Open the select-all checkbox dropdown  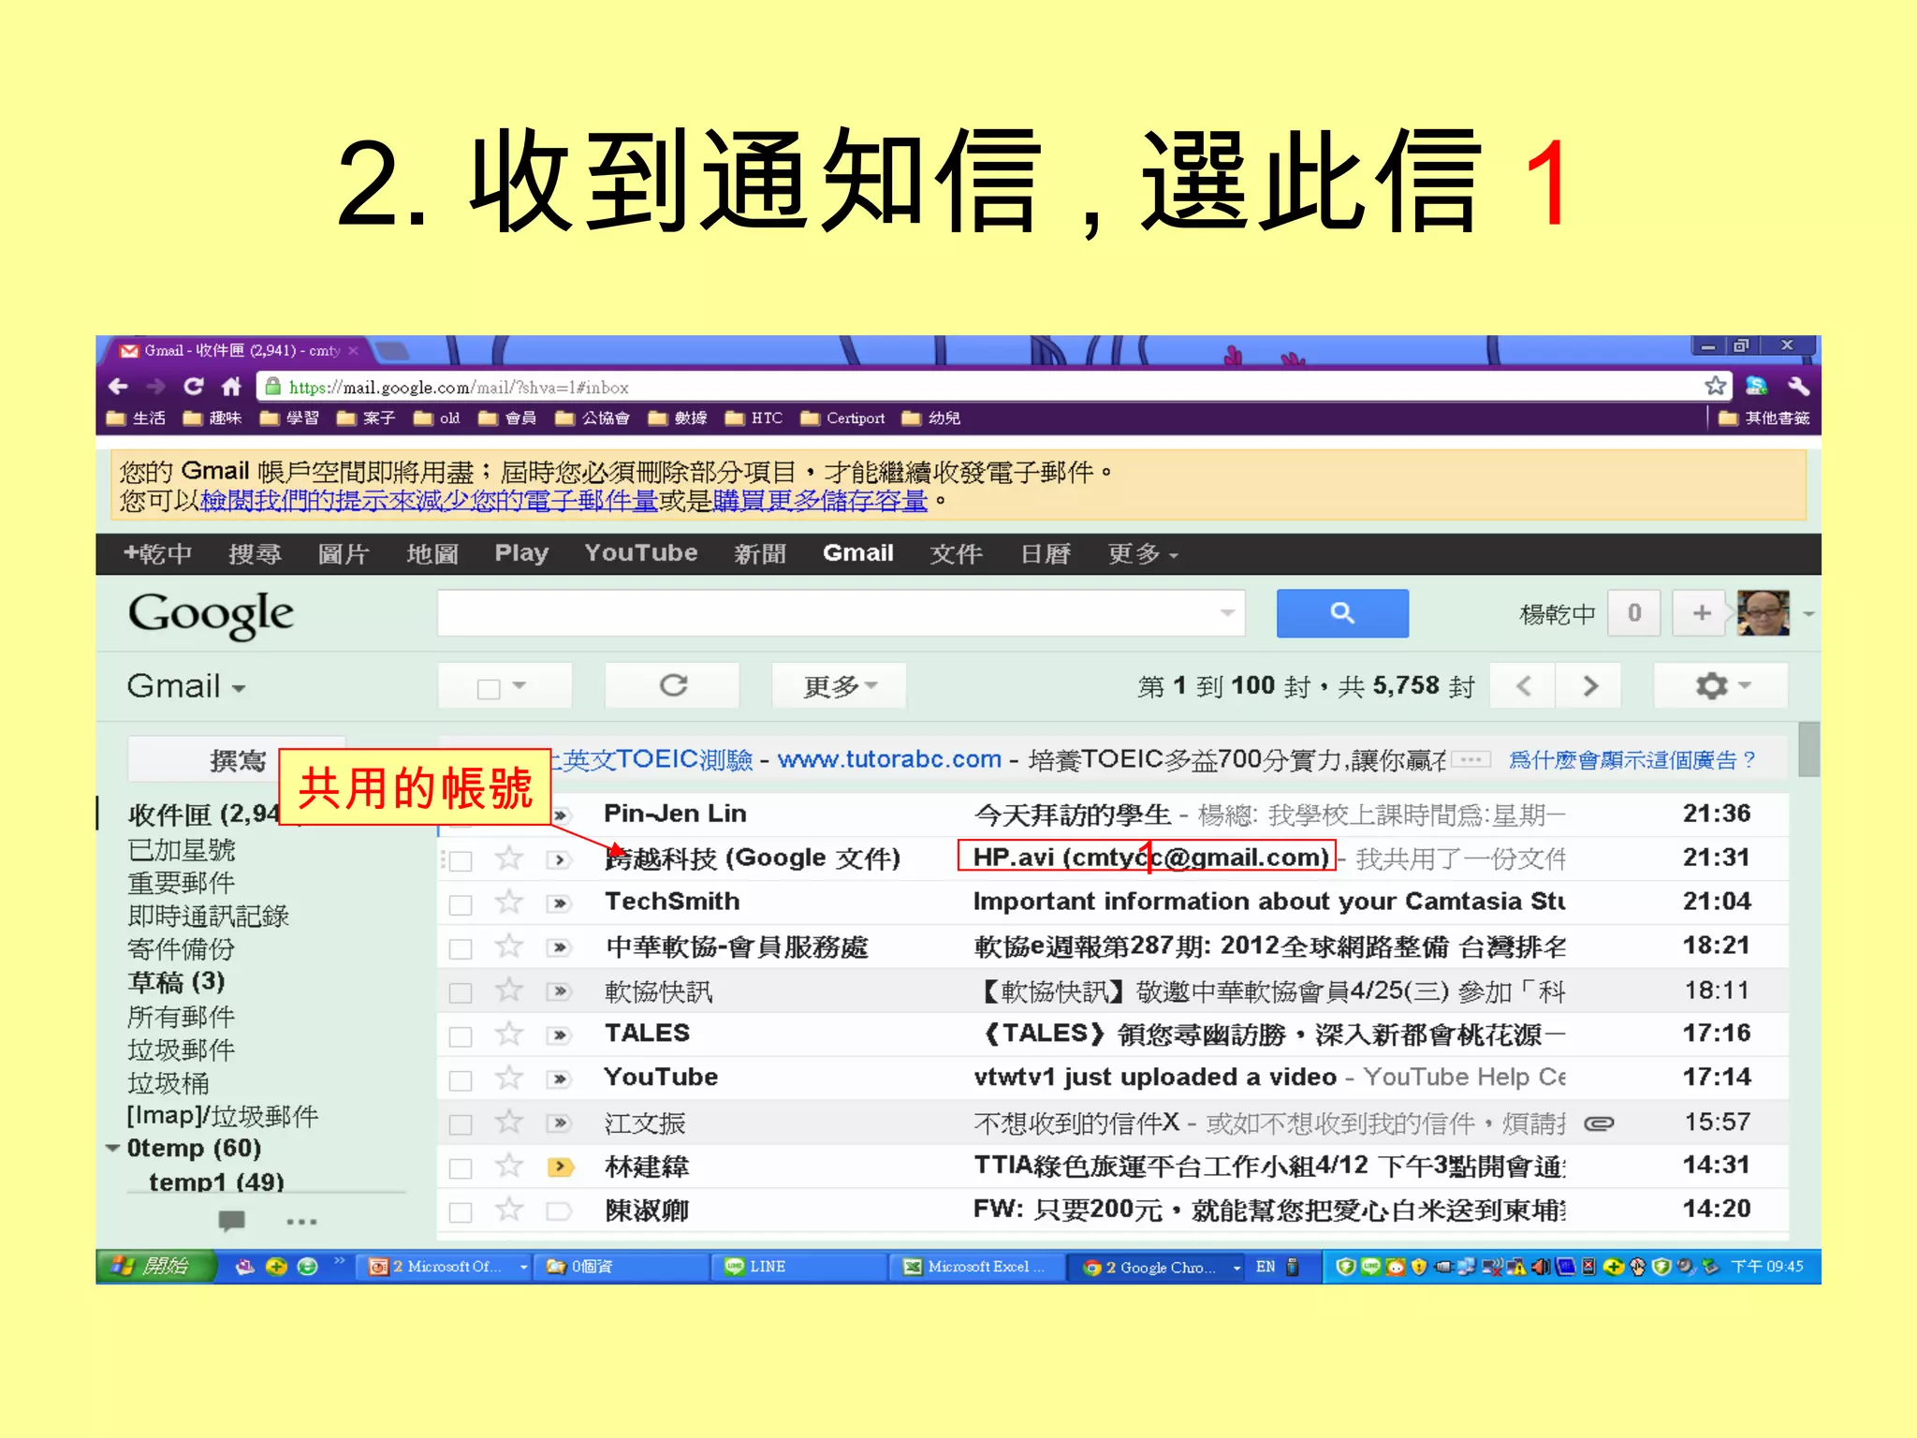click(519, 686)
